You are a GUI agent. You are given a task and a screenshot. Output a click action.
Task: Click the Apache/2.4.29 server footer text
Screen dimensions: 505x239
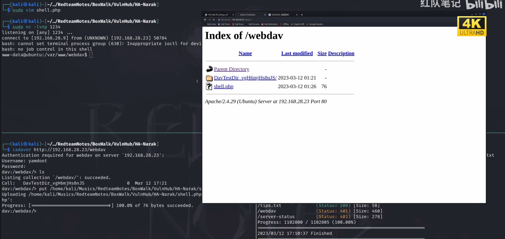[x=266, y=102]
